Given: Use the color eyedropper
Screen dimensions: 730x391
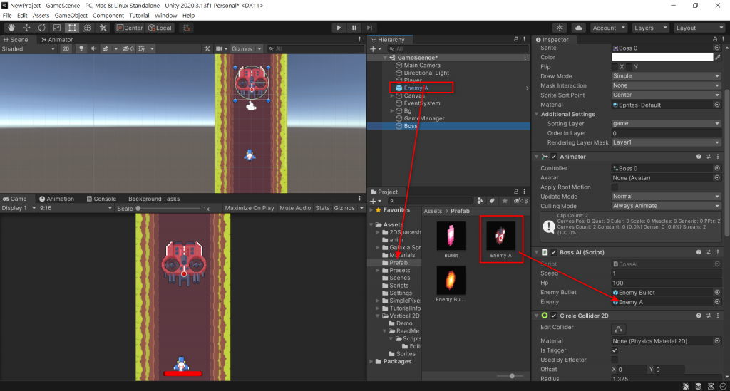Looking at the screenshot, I should tap(718, 57).
